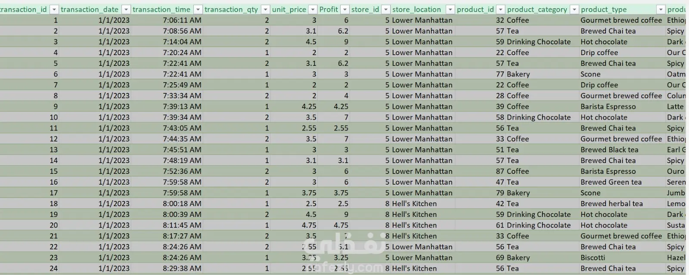Click Lower Manhattan in transaction 1 row
Image resolution: width=689 pixels, height=275 pixels.
click(x=422, y=20)
